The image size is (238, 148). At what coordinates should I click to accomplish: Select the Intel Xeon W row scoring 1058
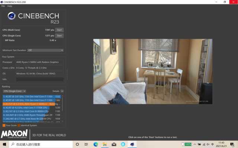click(x=32, y=119)
